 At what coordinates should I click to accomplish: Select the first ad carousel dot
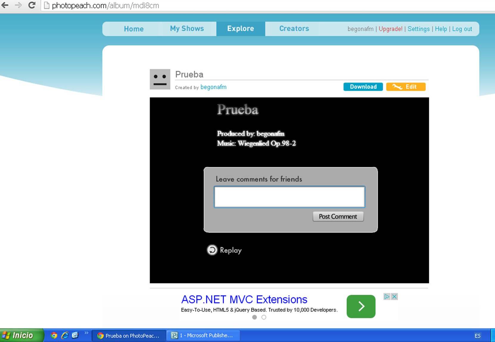point(254,317)
